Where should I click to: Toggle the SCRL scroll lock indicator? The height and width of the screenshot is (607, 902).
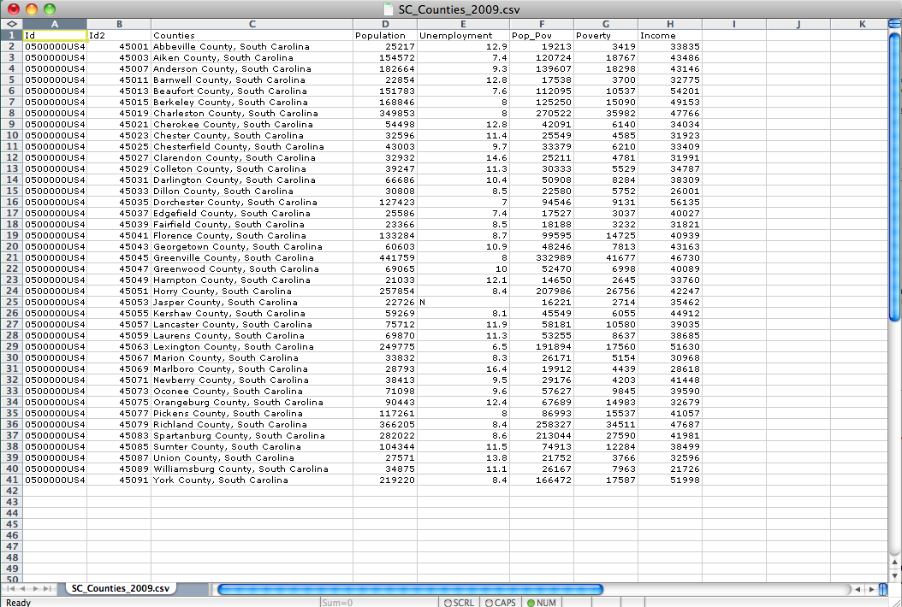459,603
